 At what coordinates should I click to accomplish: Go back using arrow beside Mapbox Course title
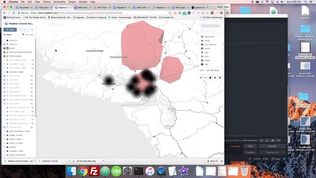[4, 24]
